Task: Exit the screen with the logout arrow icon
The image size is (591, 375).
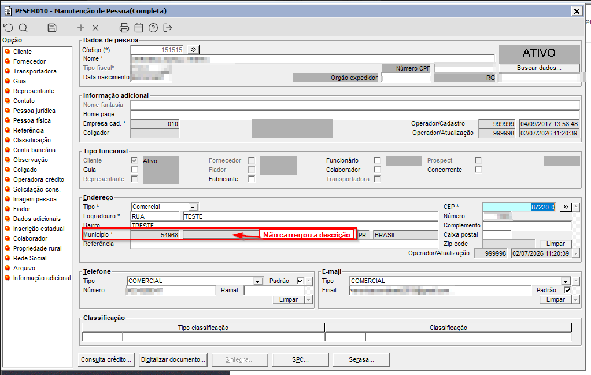Action: tap(168, 28)
